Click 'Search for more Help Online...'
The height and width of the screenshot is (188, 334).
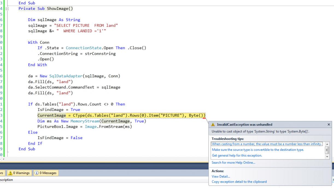(233, 163)
